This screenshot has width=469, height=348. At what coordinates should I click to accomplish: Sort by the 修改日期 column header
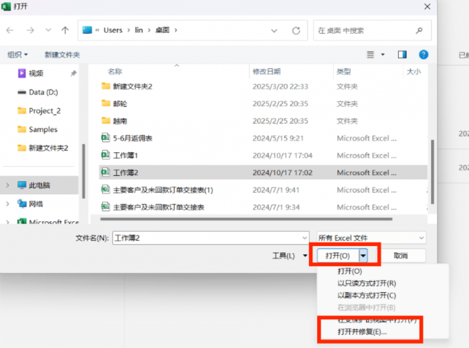point(266,72)
